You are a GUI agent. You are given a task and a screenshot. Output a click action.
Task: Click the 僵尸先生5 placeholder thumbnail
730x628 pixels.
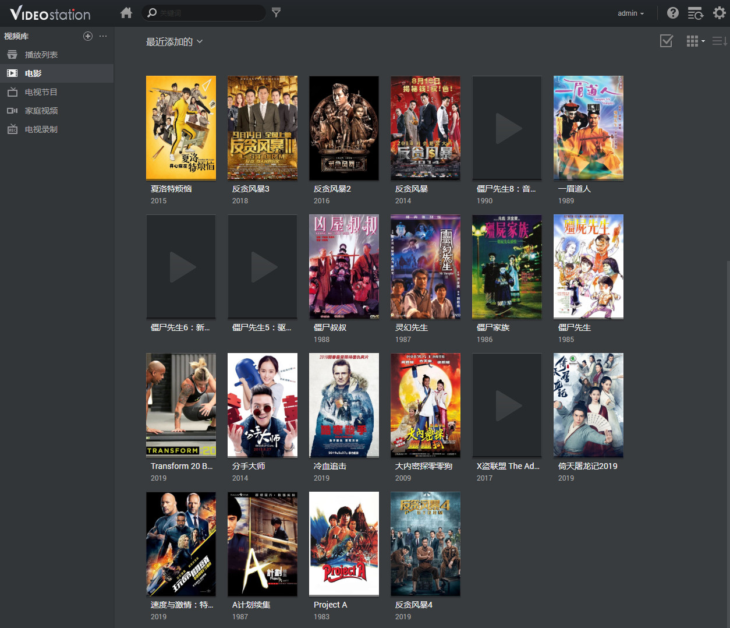click(x=263, y=266)
